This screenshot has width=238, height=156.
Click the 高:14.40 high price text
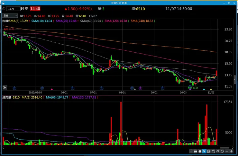coord(40,16)
